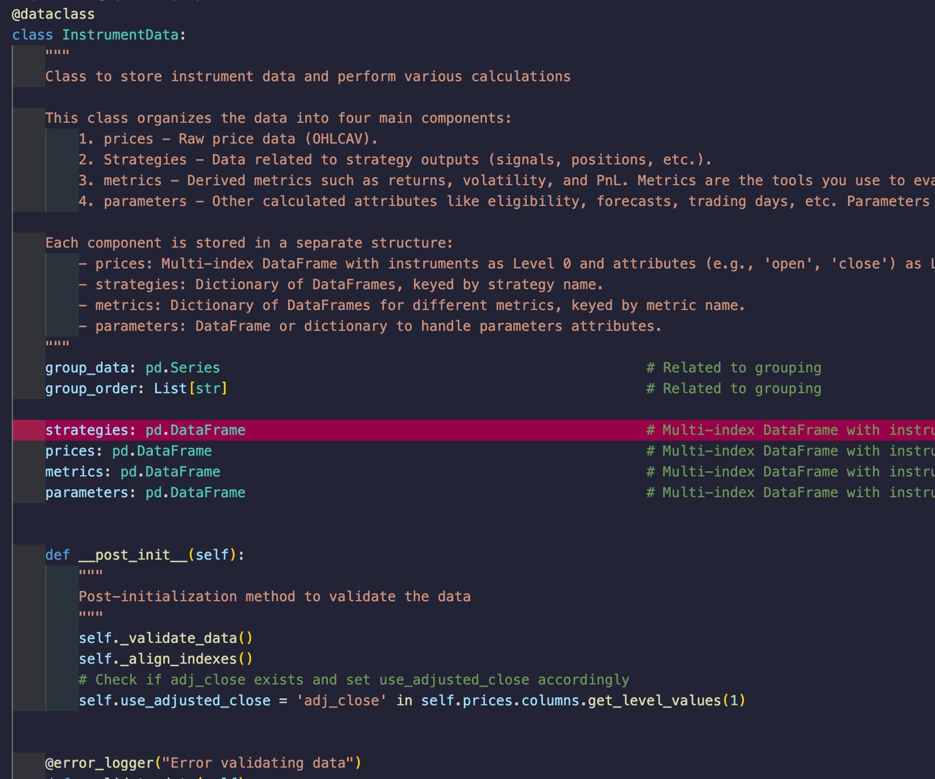Click the line 'Class to store instrument data'
This screenshot has width=935, height=779.
308,77
